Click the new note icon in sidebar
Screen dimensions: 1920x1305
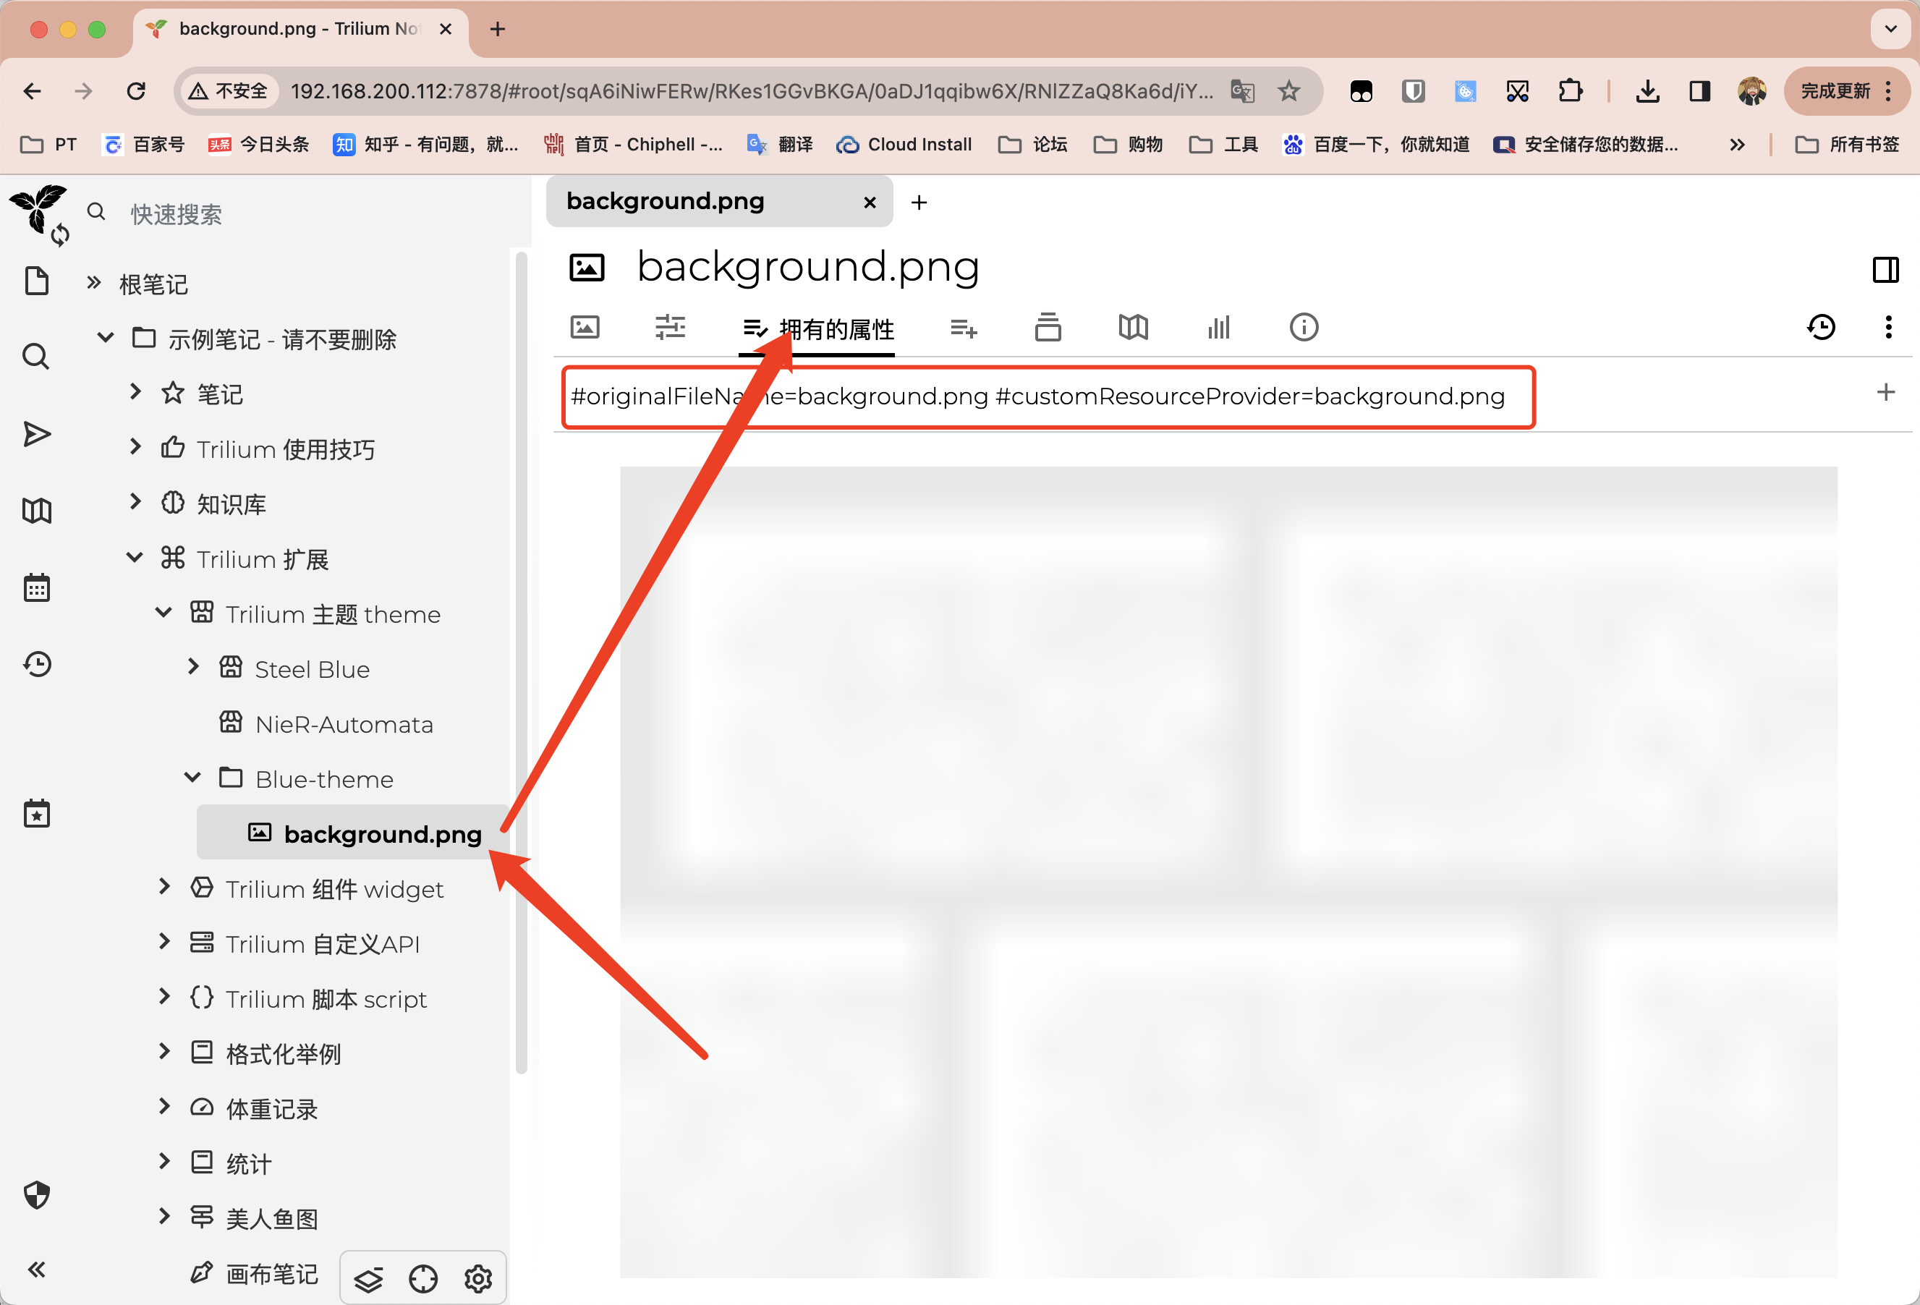36,281
